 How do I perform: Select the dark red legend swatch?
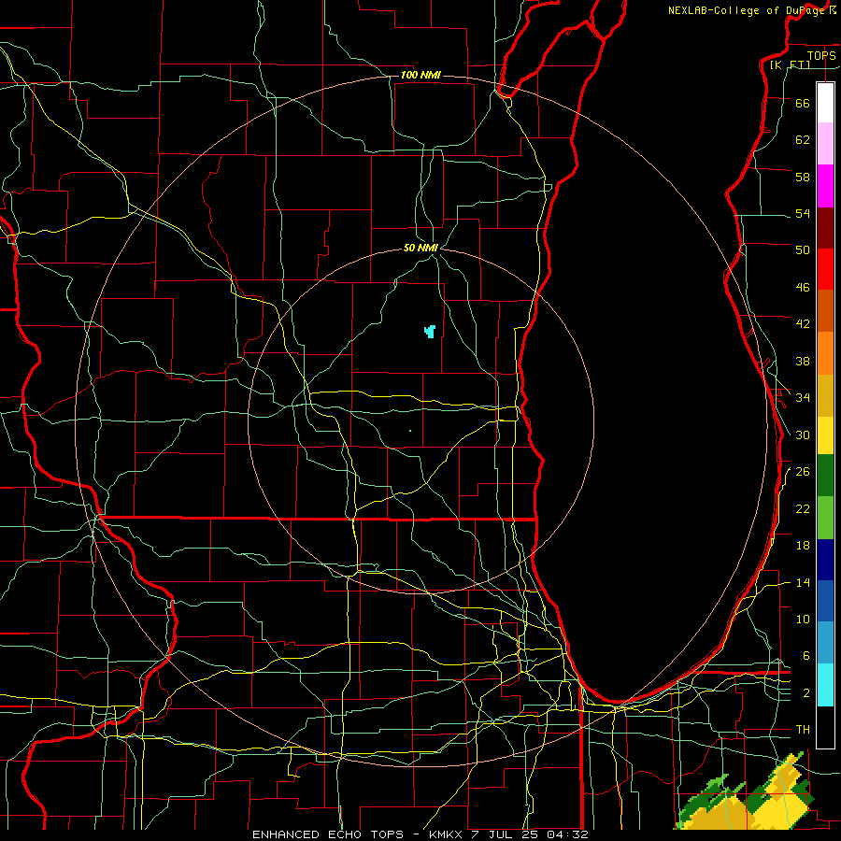click(825, 228)
